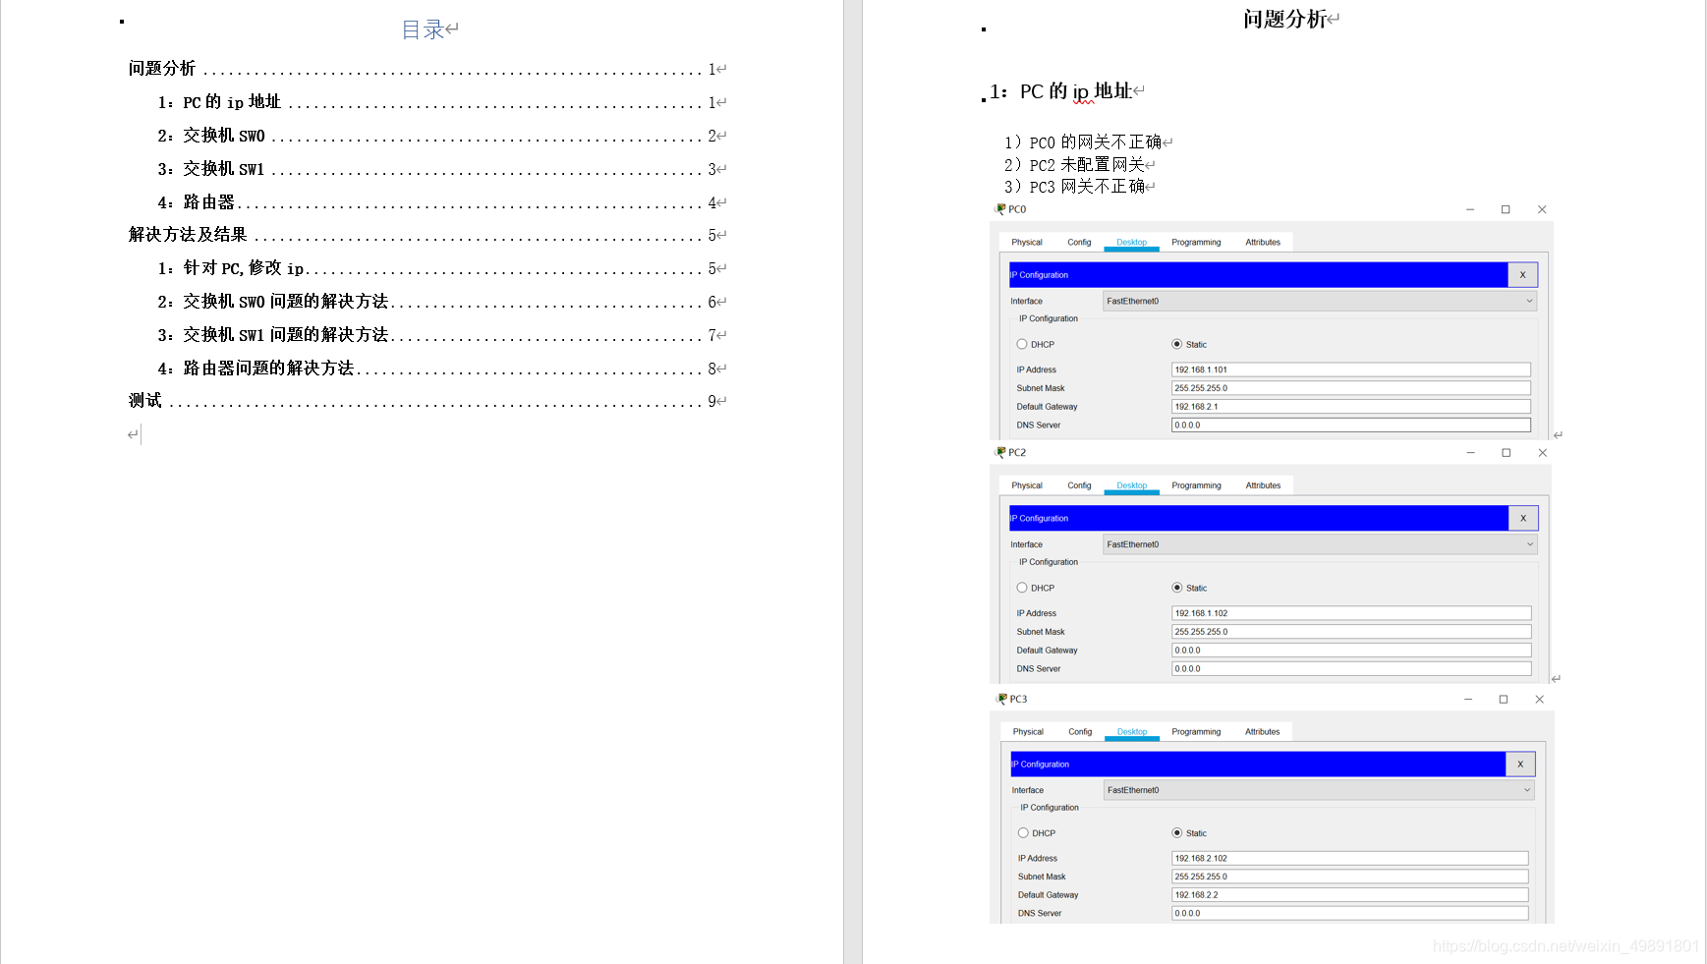
Task: Open '1: 针对 PC,修改 ip' contents entry
Action: click(x=437, y=268)
